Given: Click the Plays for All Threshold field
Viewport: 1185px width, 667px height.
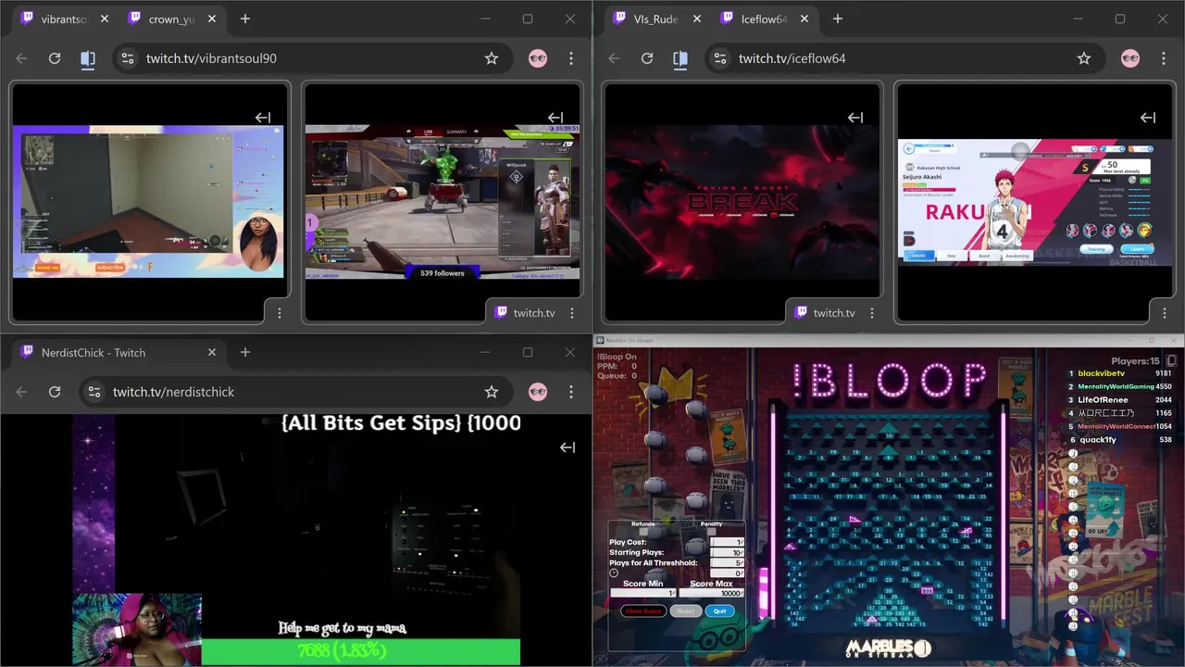Looking at the screenshot, I should click(727, 562).
